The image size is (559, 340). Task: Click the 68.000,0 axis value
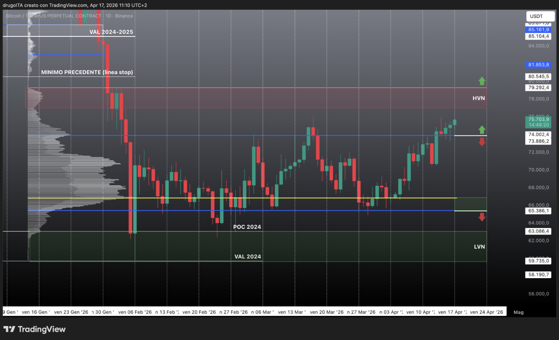[x=538, y=188]
